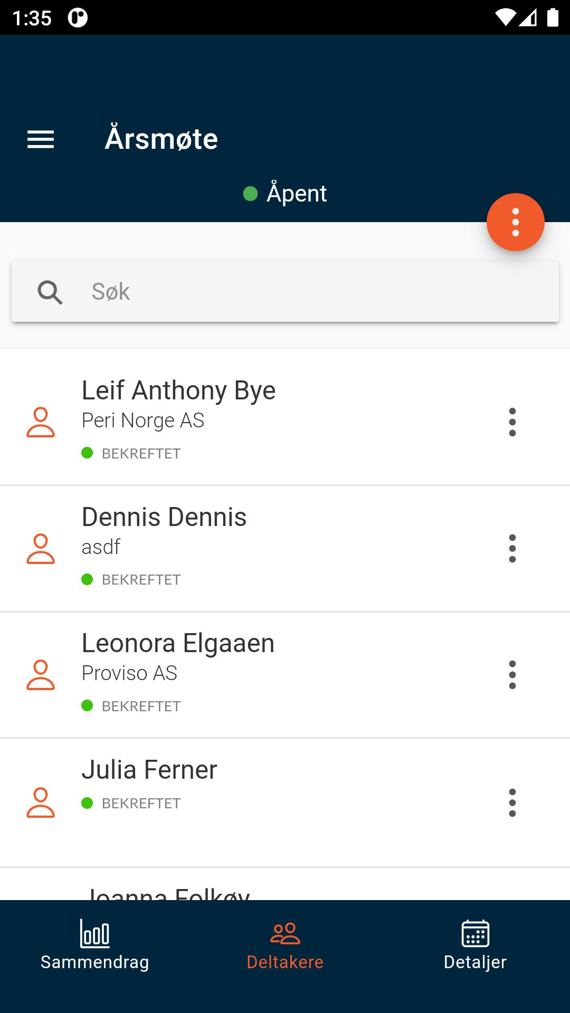Tap Leif Anthony Bye's person icon
Screen dimensions: 570x1013
41,422
